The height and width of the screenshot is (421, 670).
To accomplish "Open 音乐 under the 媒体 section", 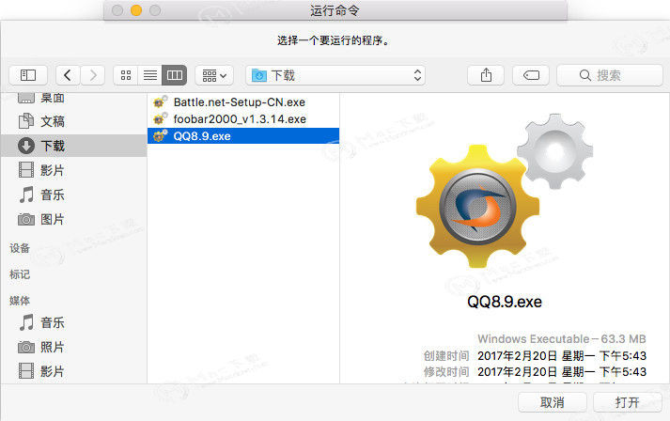I will coord(74,322).
